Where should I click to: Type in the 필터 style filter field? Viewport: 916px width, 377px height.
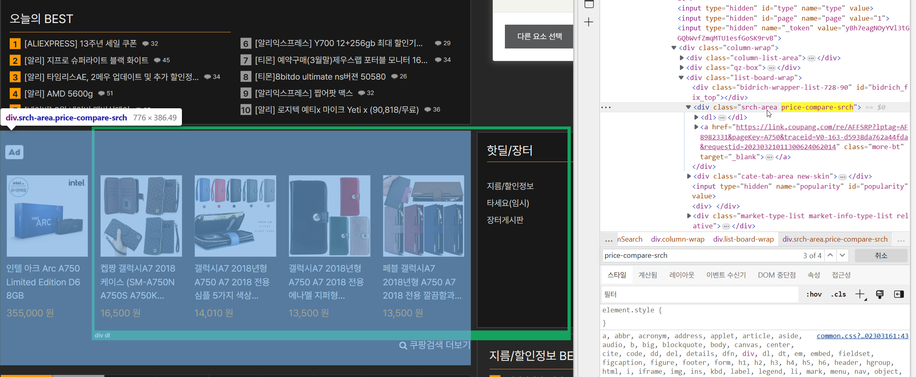click(x=699, y=294)
